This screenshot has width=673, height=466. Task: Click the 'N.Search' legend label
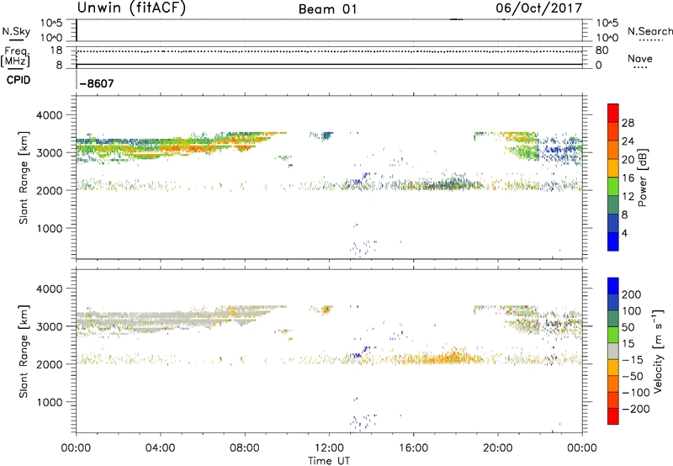pyautogui.click(x=649, y=31)
